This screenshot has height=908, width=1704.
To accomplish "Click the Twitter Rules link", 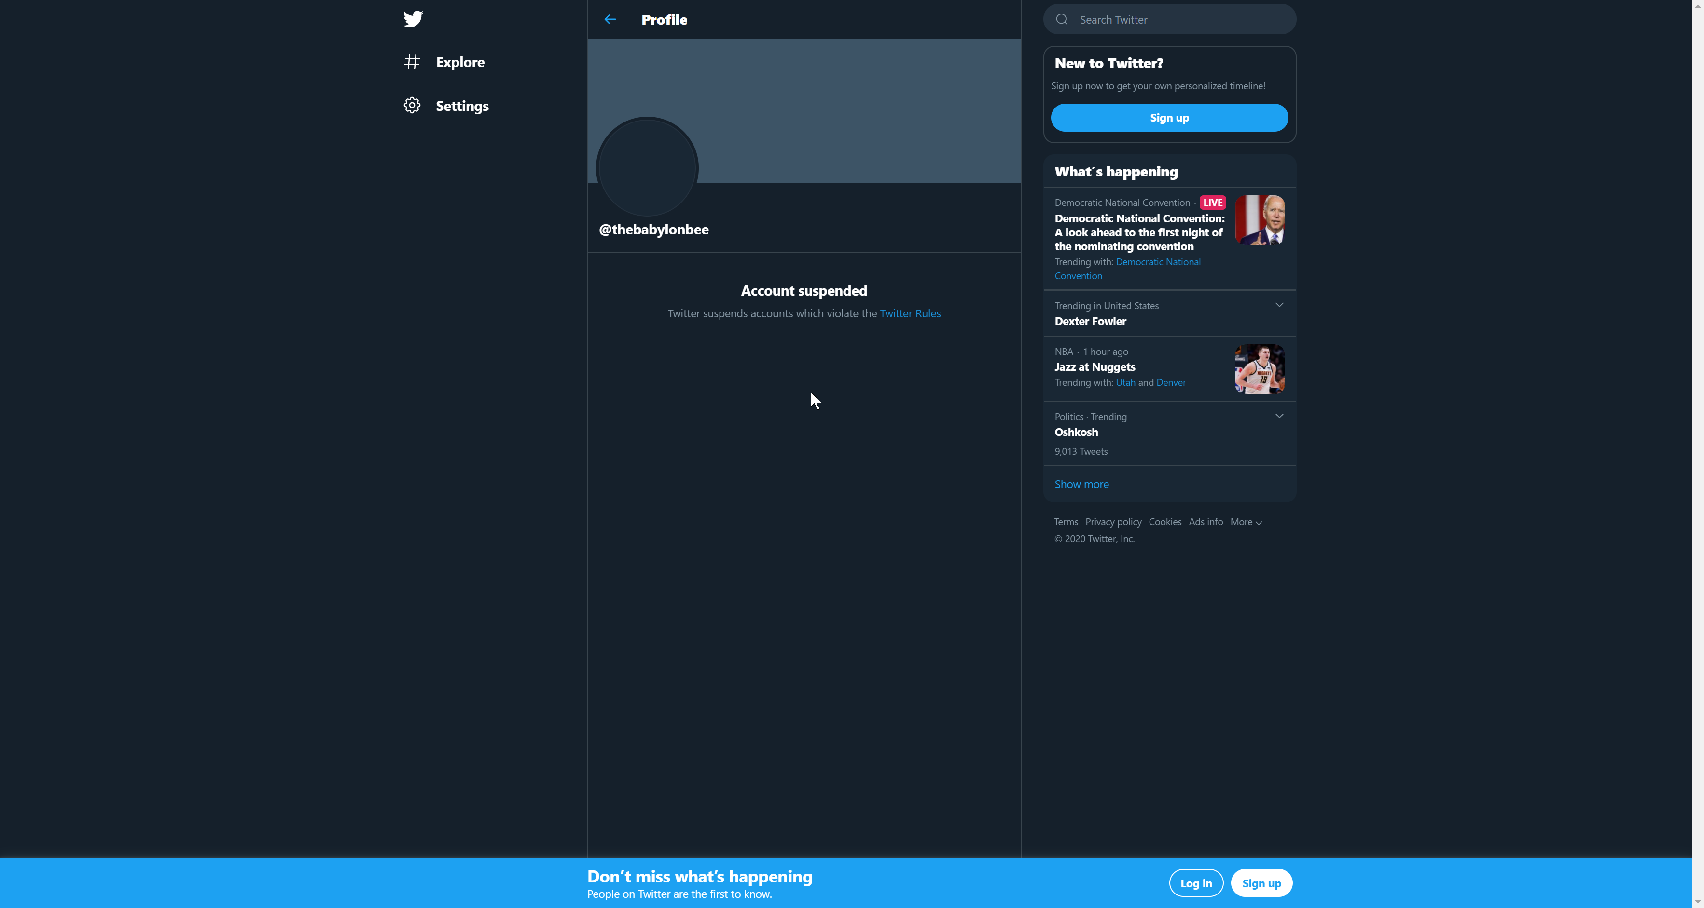I will pos(910,313).
